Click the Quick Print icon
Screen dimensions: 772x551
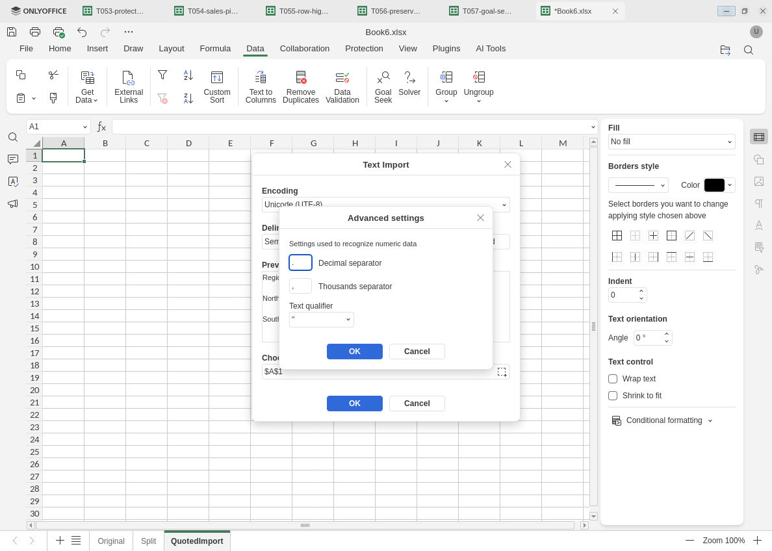[x=58, y=32]
